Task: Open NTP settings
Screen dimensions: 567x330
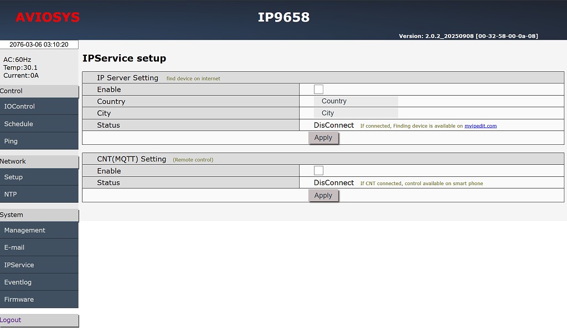Action: 39,194
